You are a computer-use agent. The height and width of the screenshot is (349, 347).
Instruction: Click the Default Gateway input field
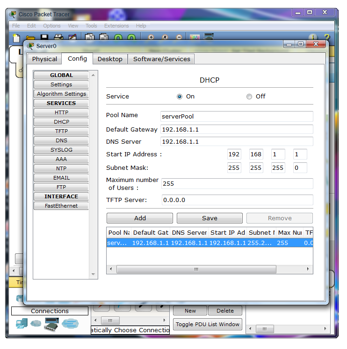point(237,129)
